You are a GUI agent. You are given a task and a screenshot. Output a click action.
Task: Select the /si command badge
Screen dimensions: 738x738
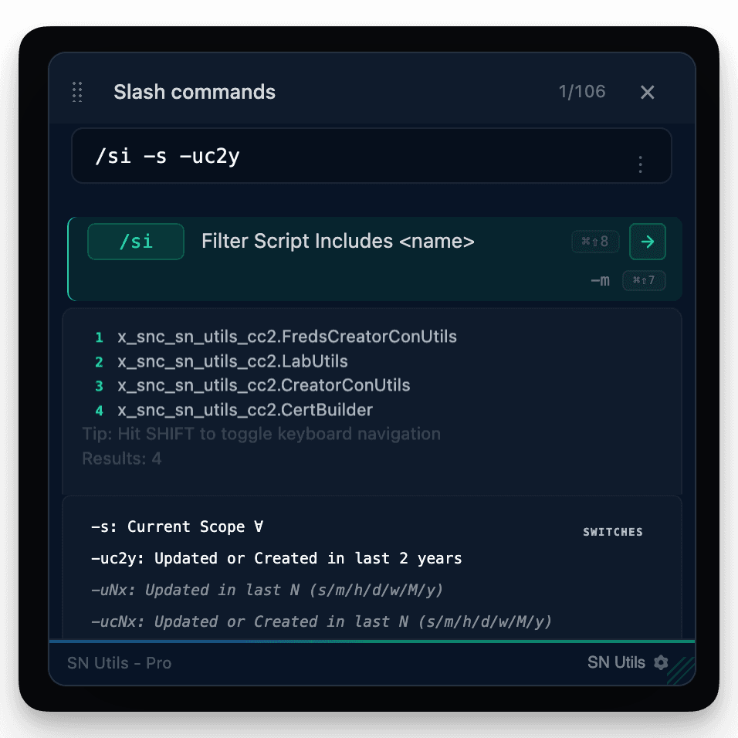pos(135,241)
